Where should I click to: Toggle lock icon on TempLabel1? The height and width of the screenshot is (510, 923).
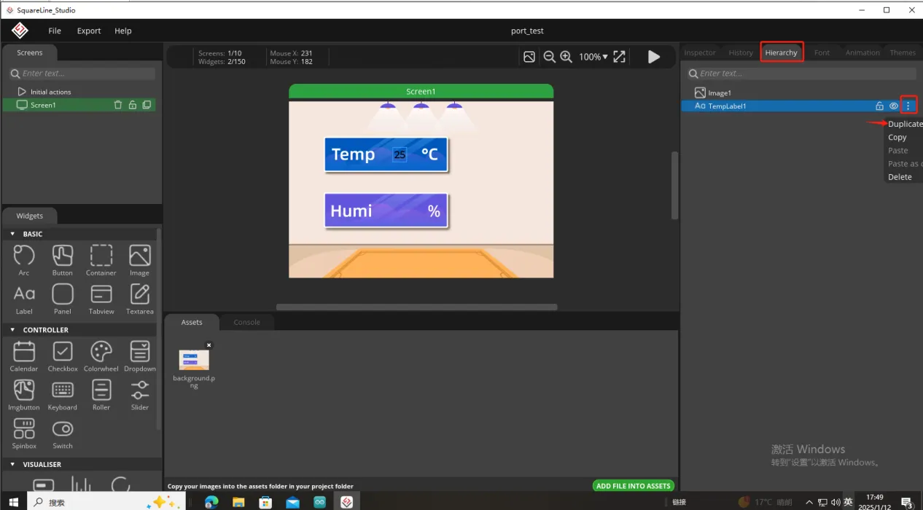[879, 106]
